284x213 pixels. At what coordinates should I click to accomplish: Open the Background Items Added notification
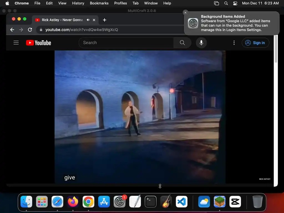click(232, 23)
